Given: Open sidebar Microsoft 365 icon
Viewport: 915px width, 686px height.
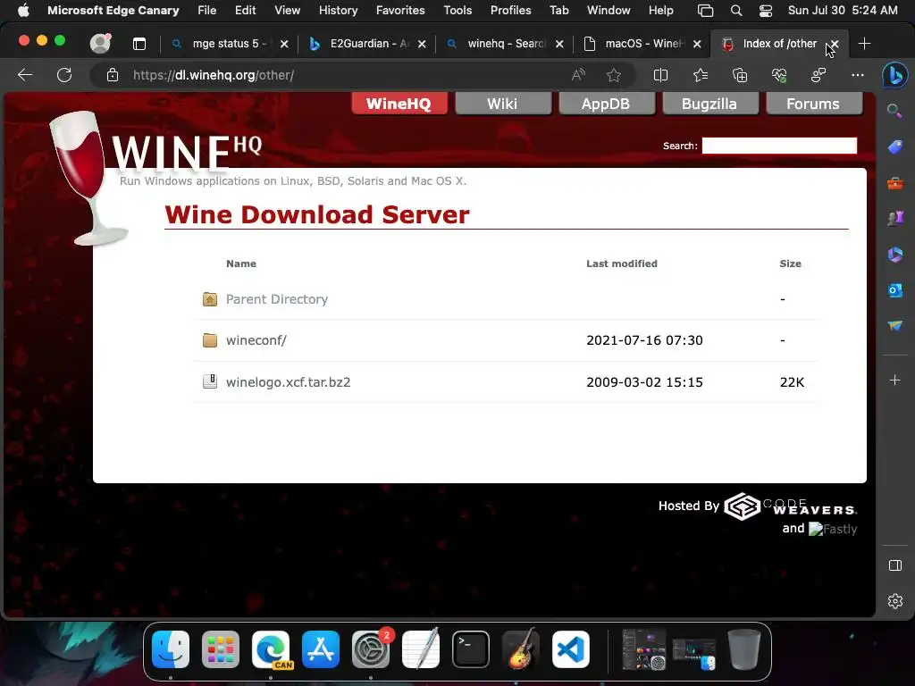Looking at the screenshot, I should click(894, 255).
